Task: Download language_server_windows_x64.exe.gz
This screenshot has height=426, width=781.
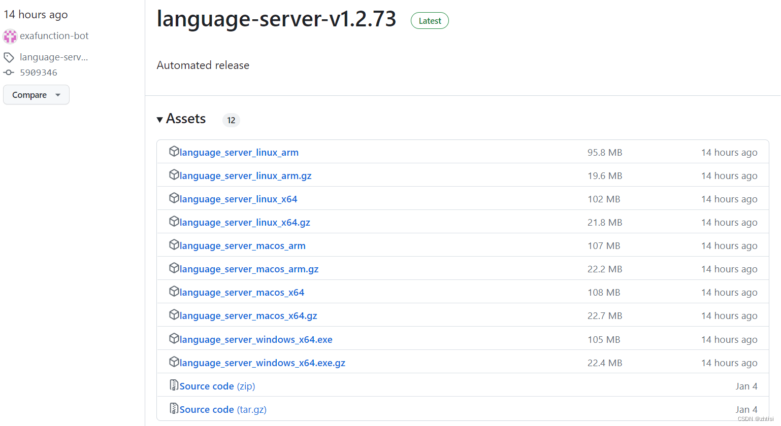Action: (263, 363)
